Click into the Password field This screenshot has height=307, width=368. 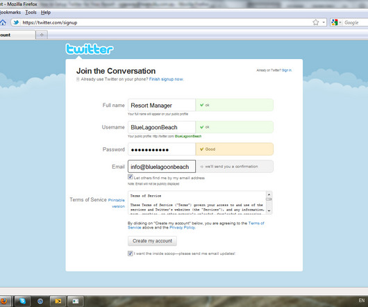click(x=162, y=149)
